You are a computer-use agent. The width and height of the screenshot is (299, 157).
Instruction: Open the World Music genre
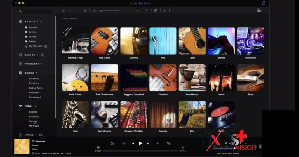point(192,78)
